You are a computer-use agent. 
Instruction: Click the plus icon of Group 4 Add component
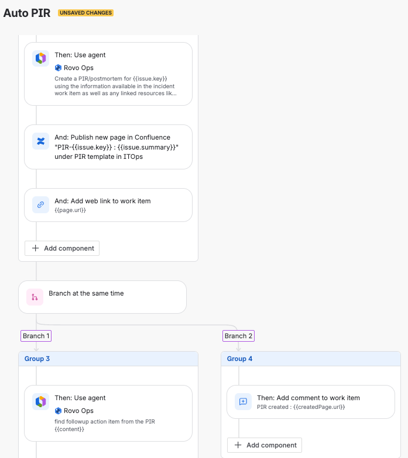238,445
